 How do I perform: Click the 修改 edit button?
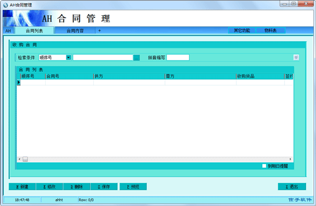pos(50,187)
